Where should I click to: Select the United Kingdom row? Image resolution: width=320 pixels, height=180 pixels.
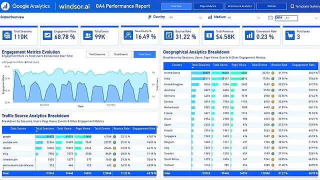coord(241,84)
